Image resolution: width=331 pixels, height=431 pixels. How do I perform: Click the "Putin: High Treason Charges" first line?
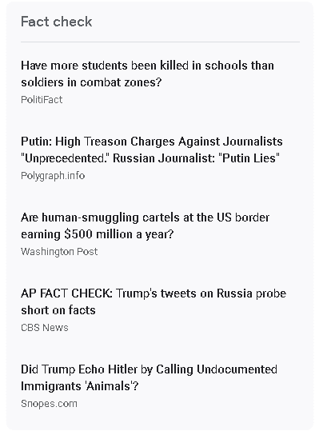pyautogui.click(x=152, y=142)
